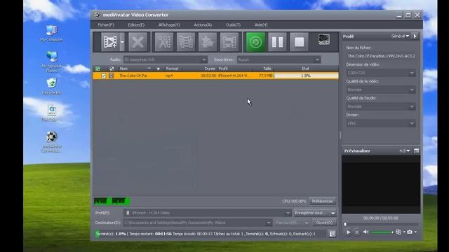Screen dimensions: 449x252
Task: Open the Add file dropdown arrow
Action: [122, 42]
